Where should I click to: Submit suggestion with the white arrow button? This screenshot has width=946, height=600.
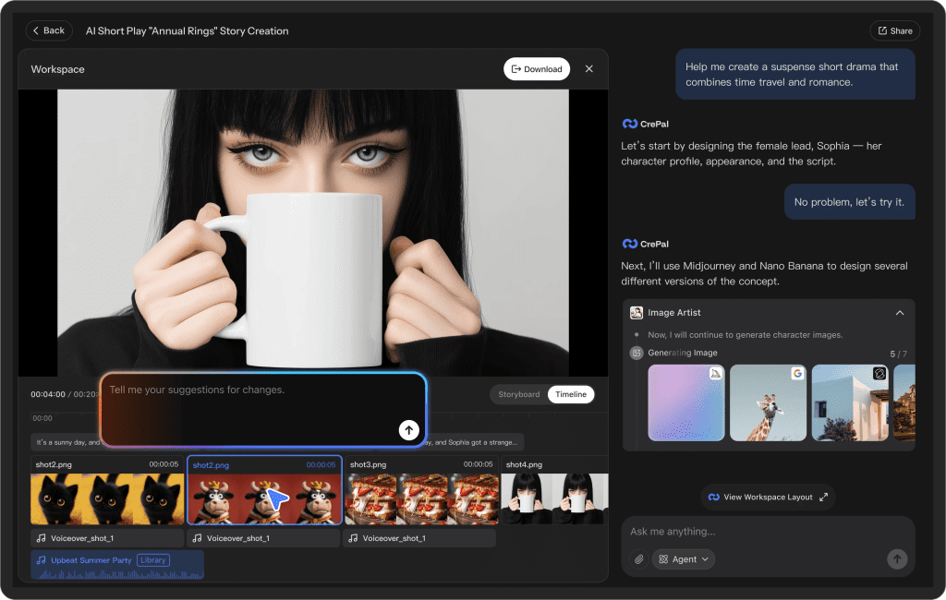point(409,430)
